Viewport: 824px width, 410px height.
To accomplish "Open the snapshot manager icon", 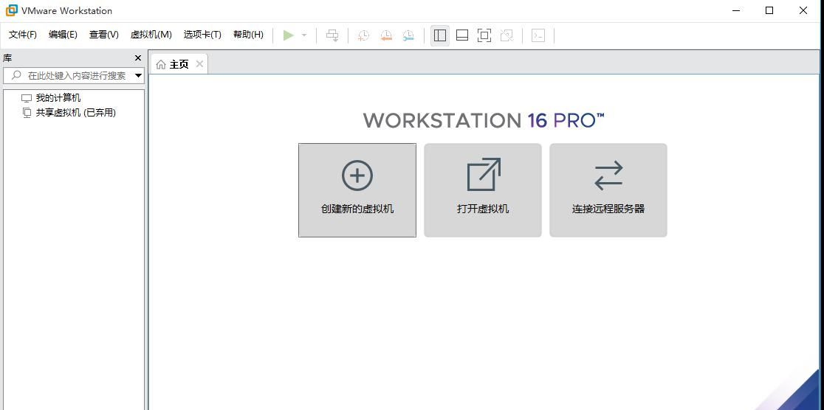I will (408, 35).
